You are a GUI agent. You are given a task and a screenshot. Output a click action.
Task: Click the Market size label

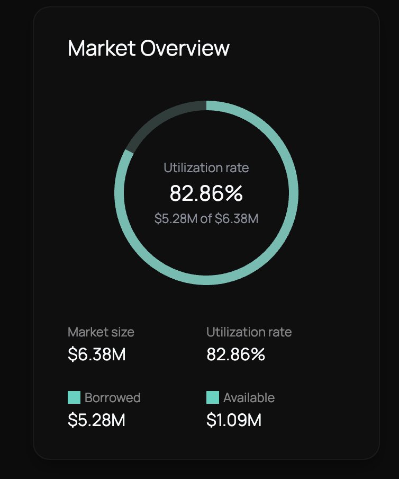pos(101,332)
